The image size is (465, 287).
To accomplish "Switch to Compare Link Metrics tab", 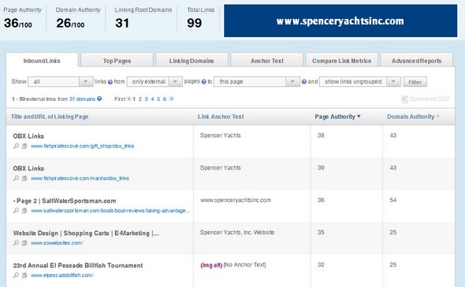I will click(341, 61).
